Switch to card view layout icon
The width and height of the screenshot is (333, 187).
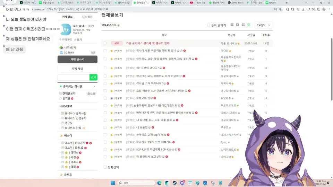point(232,25)
